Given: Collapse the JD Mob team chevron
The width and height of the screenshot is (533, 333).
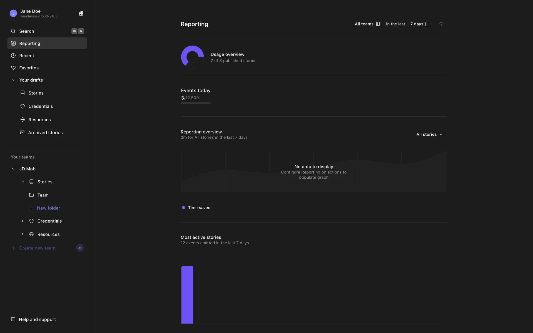Looking at the screenshot, I should [13, 169].
